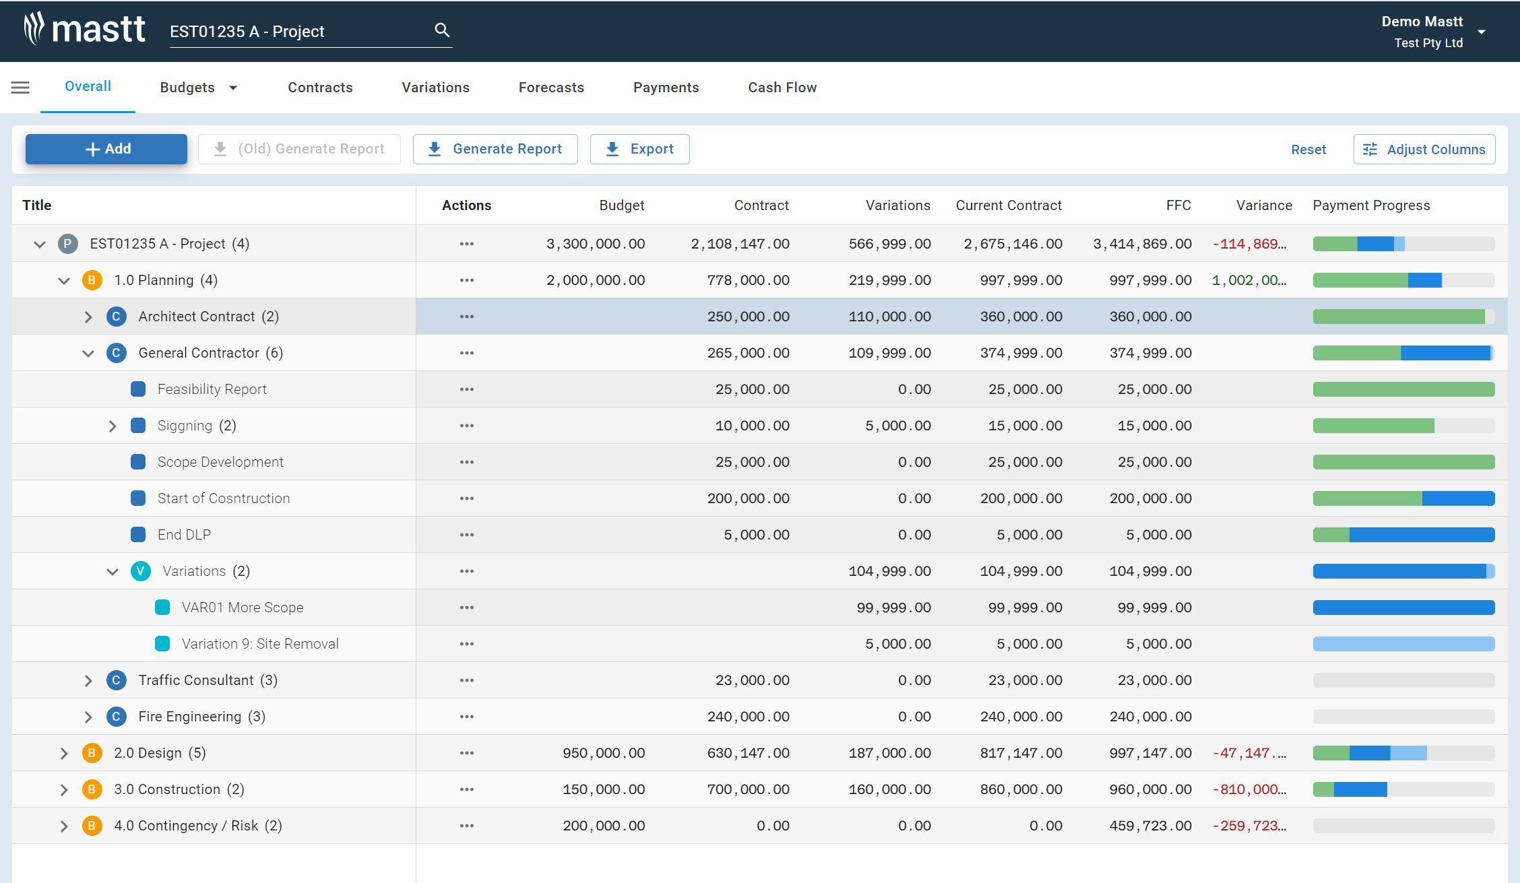Viewport: 1520px width, 883px height.
Task: Open the Budgets dropdown tab
Action: pyautogui.click(x=199, y=88)
